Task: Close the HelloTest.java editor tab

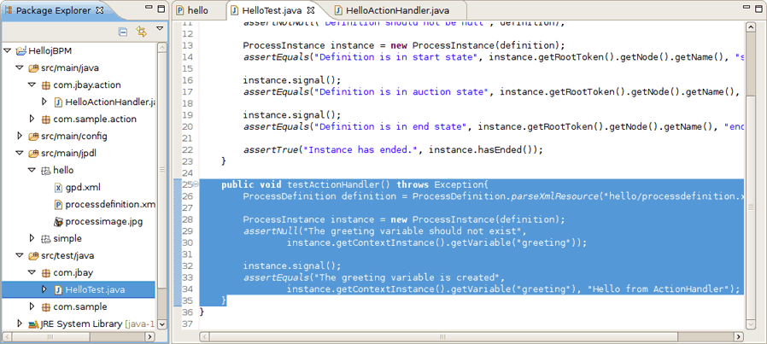Action: point(311,9)
